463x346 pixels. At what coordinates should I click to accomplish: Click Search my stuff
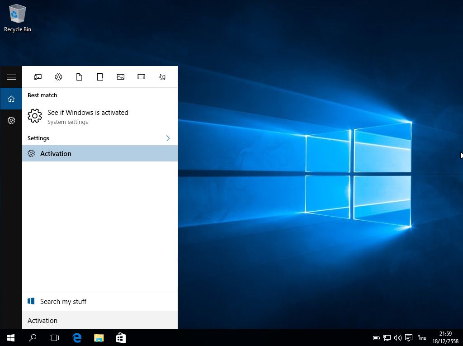(x=100, y=301)
